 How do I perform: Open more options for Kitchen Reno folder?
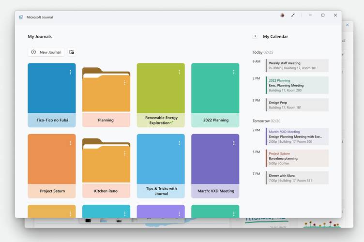coord(125,153)
